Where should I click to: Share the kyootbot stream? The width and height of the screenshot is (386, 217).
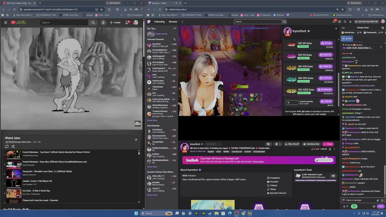[x=330, y=149]
